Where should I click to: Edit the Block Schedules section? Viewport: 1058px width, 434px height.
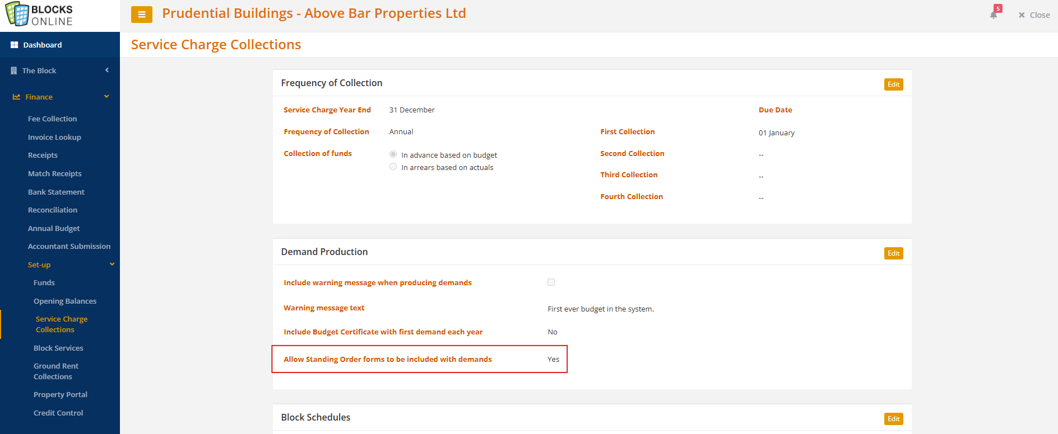pos(894,419)
